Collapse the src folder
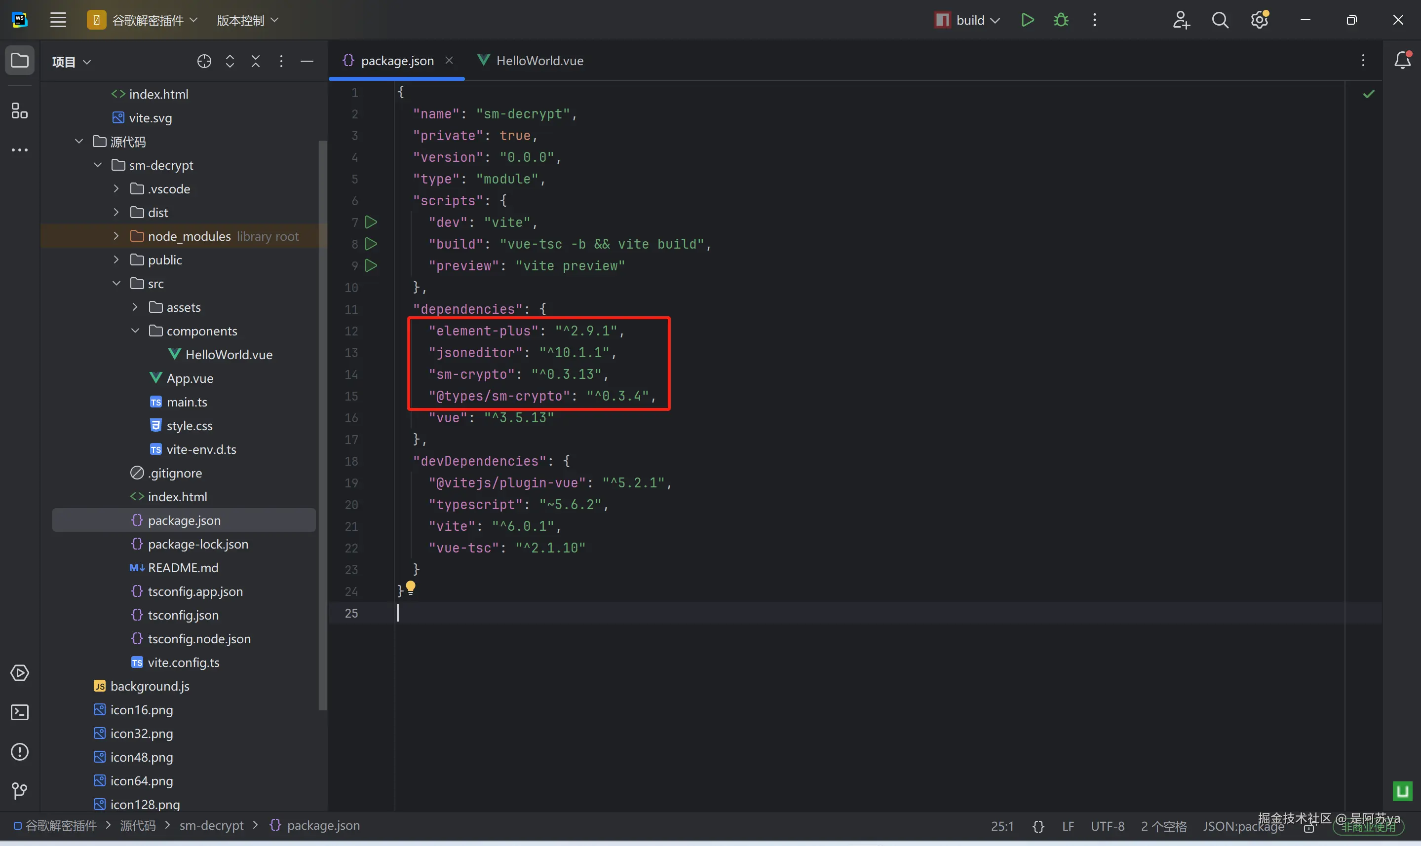The width and height of the screenshot is (1421, 846). tap(116, 283)
